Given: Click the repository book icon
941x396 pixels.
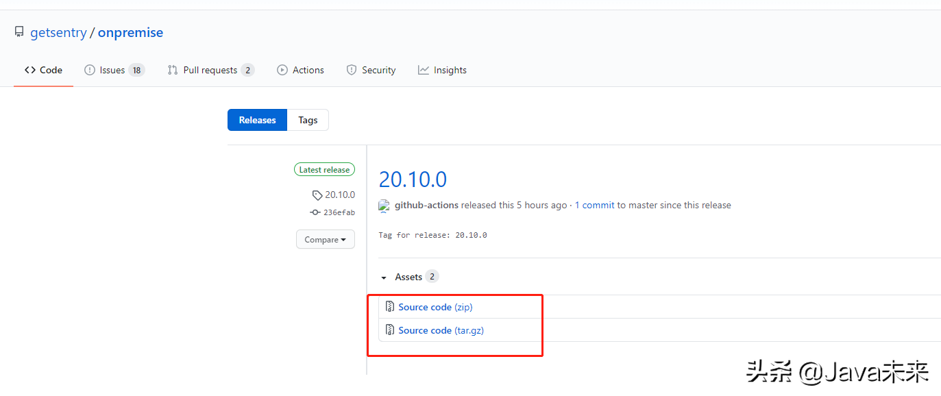Looking at the screenshot, I should pos(19,32).
